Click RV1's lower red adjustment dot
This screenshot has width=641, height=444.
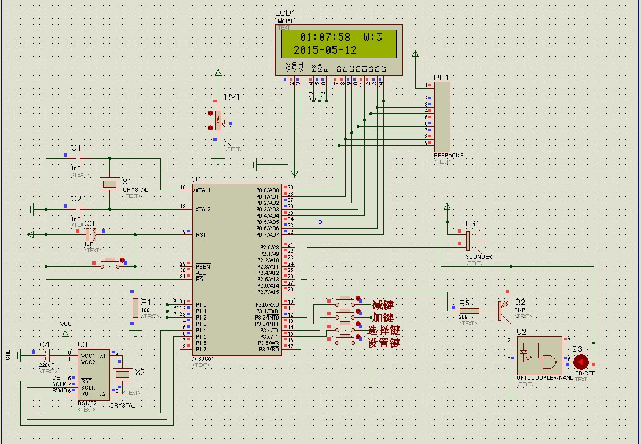pyautogui.click(x=211, y=127)
